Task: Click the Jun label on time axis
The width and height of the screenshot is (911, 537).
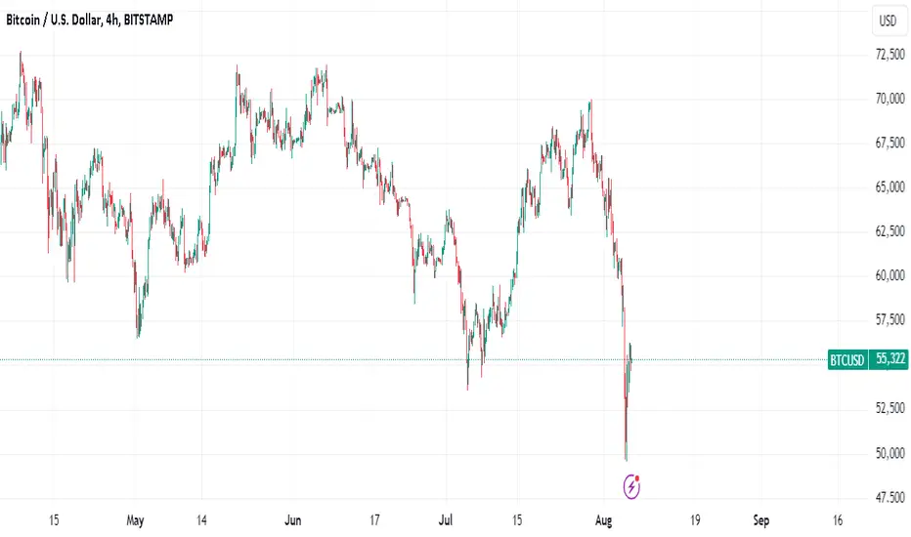Action: (x=293, y=520)
